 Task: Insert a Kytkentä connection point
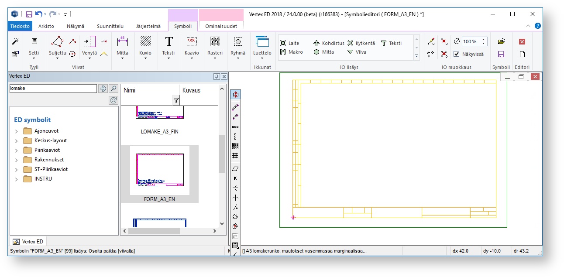(x=361, y=43)
